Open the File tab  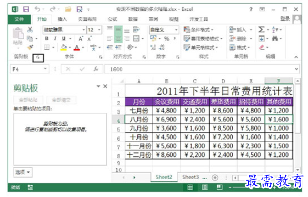[x=19, y=19]
